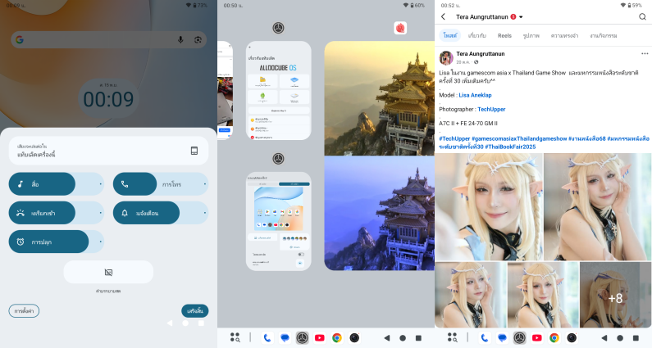The width and height of the screenshot is (652, 348).
Task: Go back using Facebook profile back arrow
Action: pos(444,16)
